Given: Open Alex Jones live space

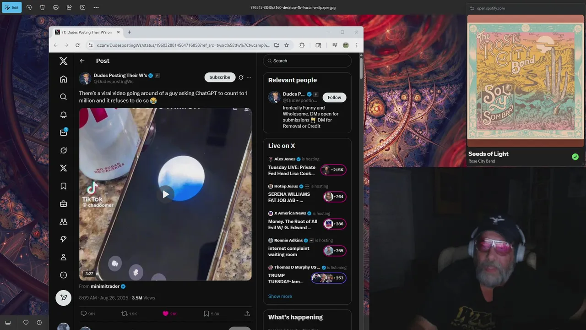Looking at the screenshot, I should [307, 166].
